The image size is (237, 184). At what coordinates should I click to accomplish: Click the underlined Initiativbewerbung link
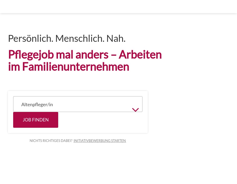pyautogui.click(x=100, y=141)
